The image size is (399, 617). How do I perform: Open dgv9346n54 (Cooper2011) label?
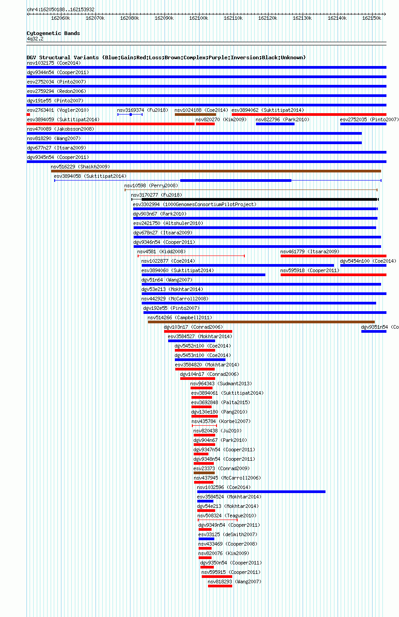(164, 242)
